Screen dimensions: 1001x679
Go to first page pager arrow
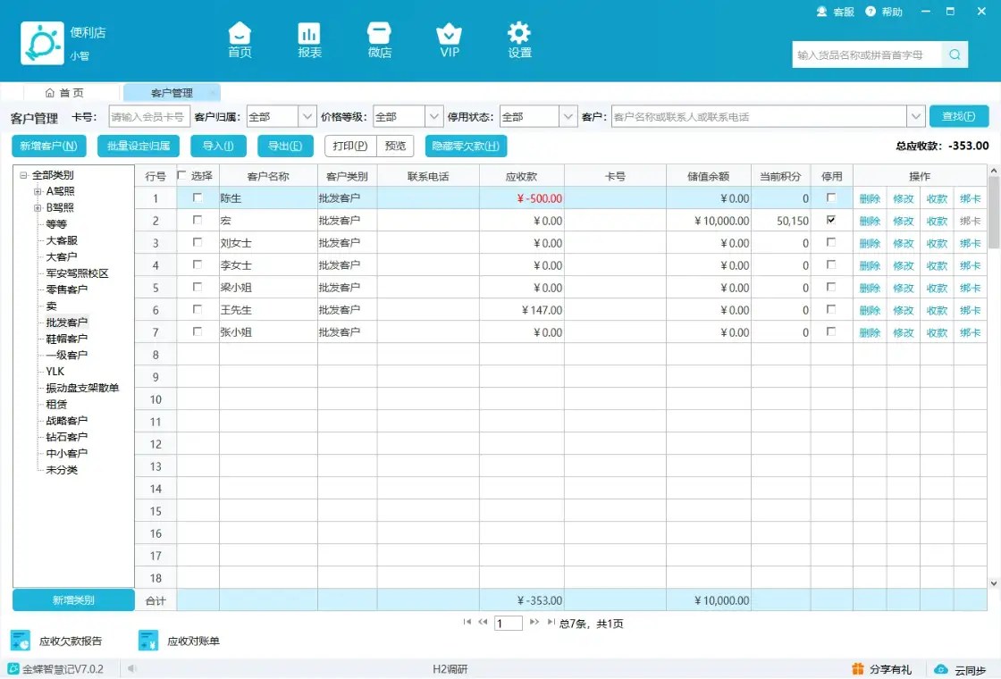tap(467, 622)
